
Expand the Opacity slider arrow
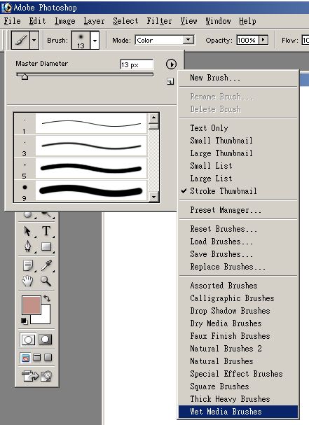(x=263, y=40)
